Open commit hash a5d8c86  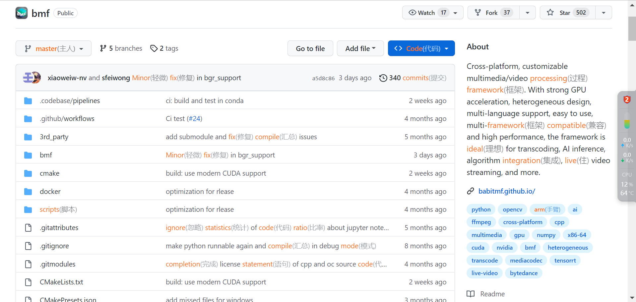tap(323, 78)
